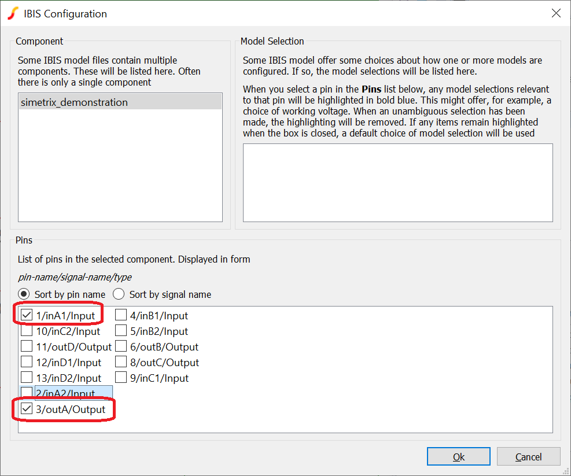Uncheck the 1/inA1/Input pin
This screenshot has width=571, height=476.
point(27,315)
